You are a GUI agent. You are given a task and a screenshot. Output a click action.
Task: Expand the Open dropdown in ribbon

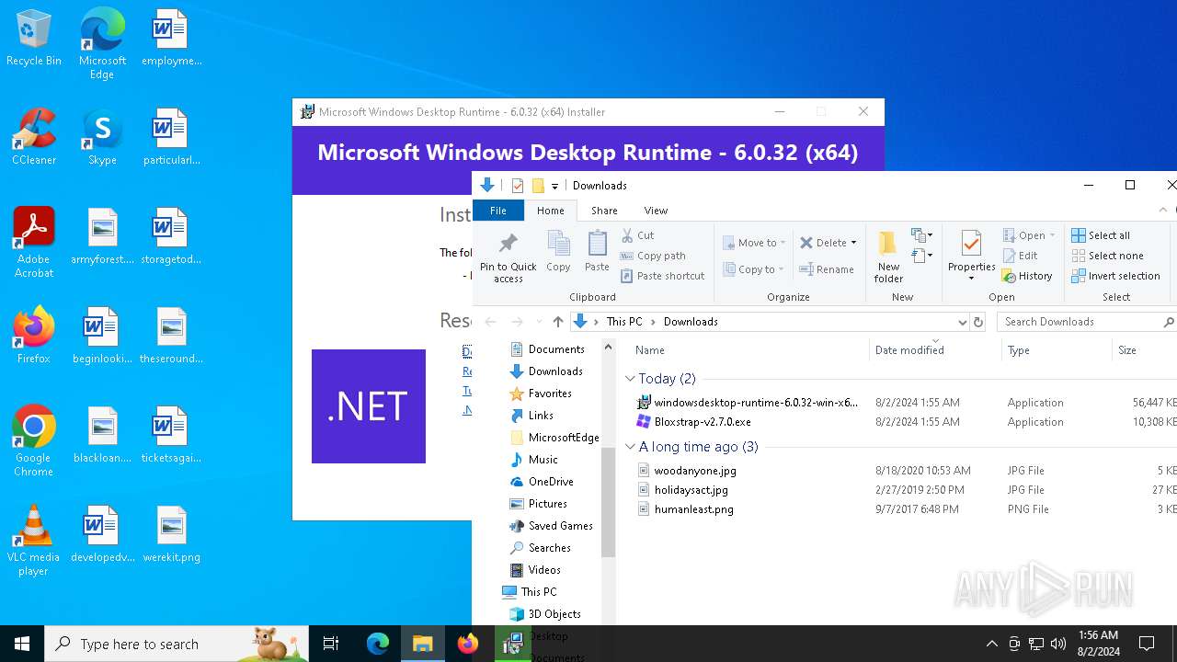tap(1052, 235)
